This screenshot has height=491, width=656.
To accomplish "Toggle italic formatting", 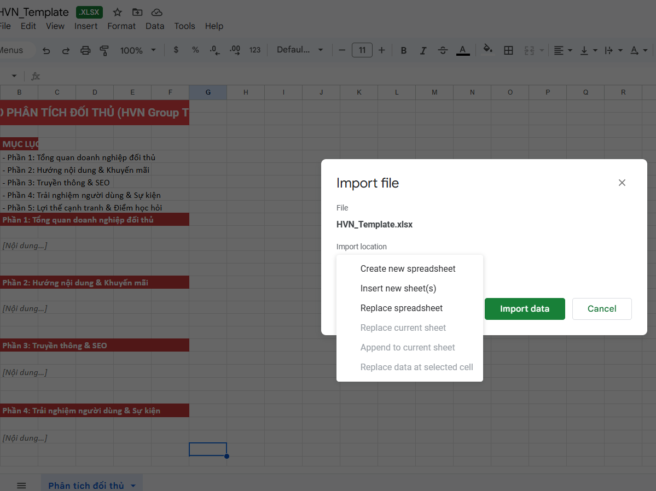I will (423, 51).
